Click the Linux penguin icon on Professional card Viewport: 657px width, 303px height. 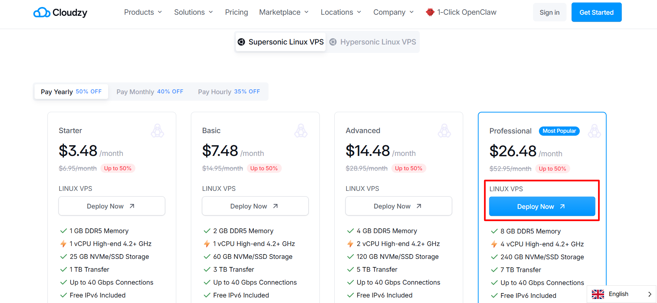click(594, 131)
